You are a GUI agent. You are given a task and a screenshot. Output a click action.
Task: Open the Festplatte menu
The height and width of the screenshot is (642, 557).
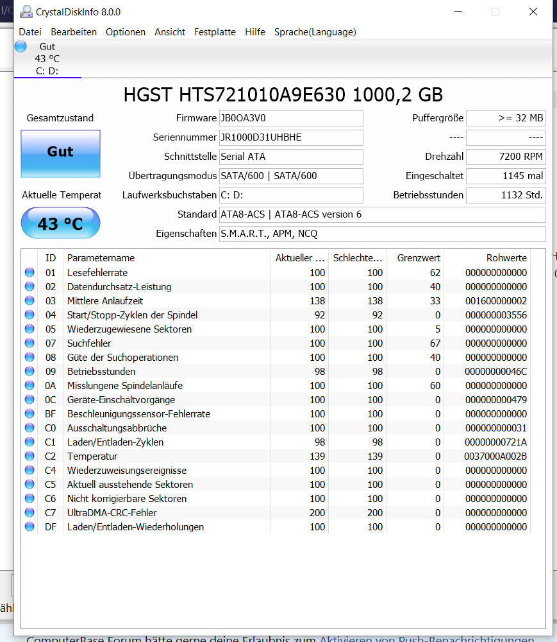coord(215,32)
